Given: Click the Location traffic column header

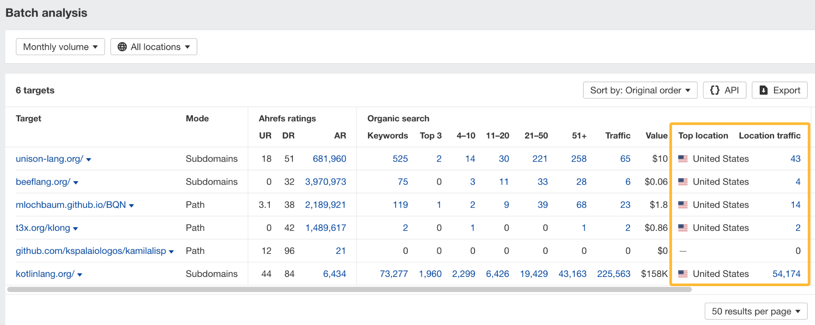Looking at the screenshot, I should pyautogui.click(x=769, y=135).
